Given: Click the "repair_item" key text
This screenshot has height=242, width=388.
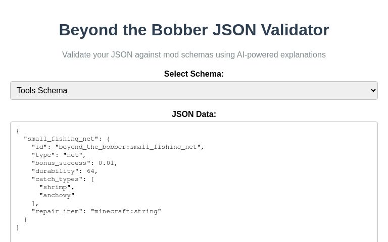Looking at the screenshot, I should point(57,211).
